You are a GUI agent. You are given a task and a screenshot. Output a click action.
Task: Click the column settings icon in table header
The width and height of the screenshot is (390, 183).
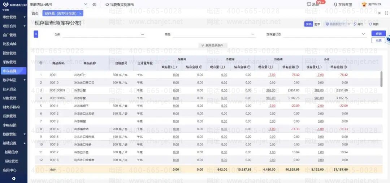[x=41, y=63]
